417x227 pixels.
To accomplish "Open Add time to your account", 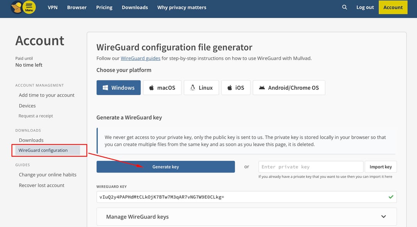I will click(47, 95).
